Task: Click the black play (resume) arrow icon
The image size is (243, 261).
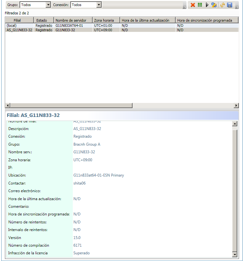Action: tap(207, 5)
